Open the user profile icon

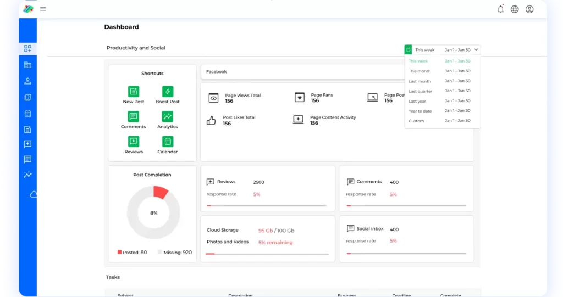[529, 9]
